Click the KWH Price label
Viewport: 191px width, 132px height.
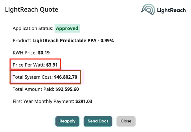point(25,53)
